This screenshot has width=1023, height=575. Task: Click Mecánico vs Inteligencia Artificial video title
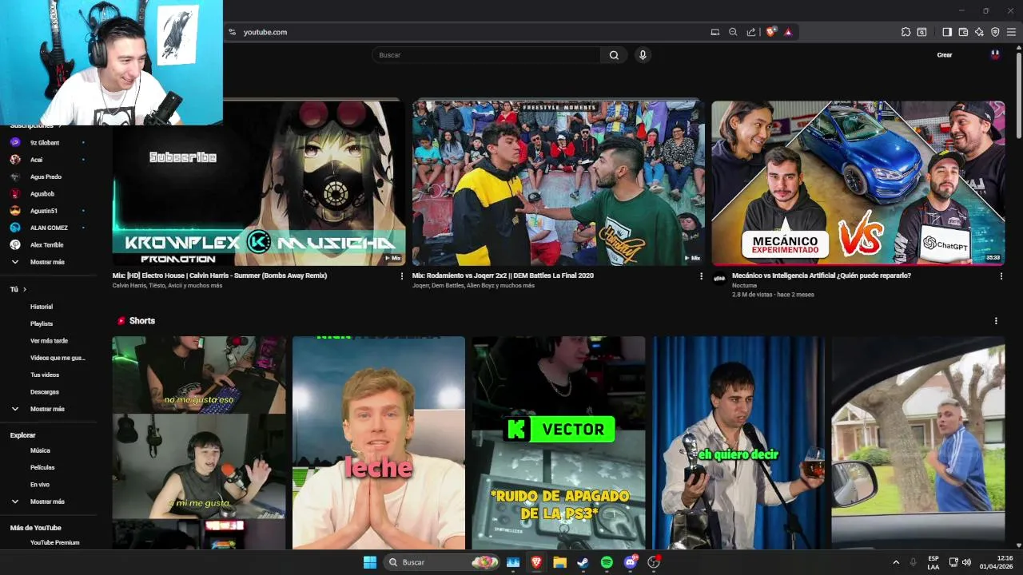822,276
